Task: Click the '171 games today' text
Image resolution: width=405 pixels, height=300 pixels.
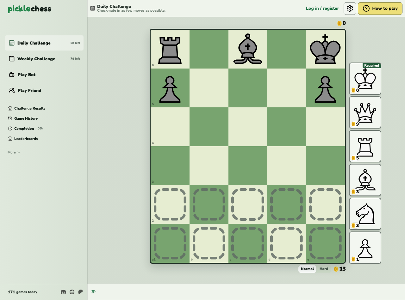Action: [22, 292]
